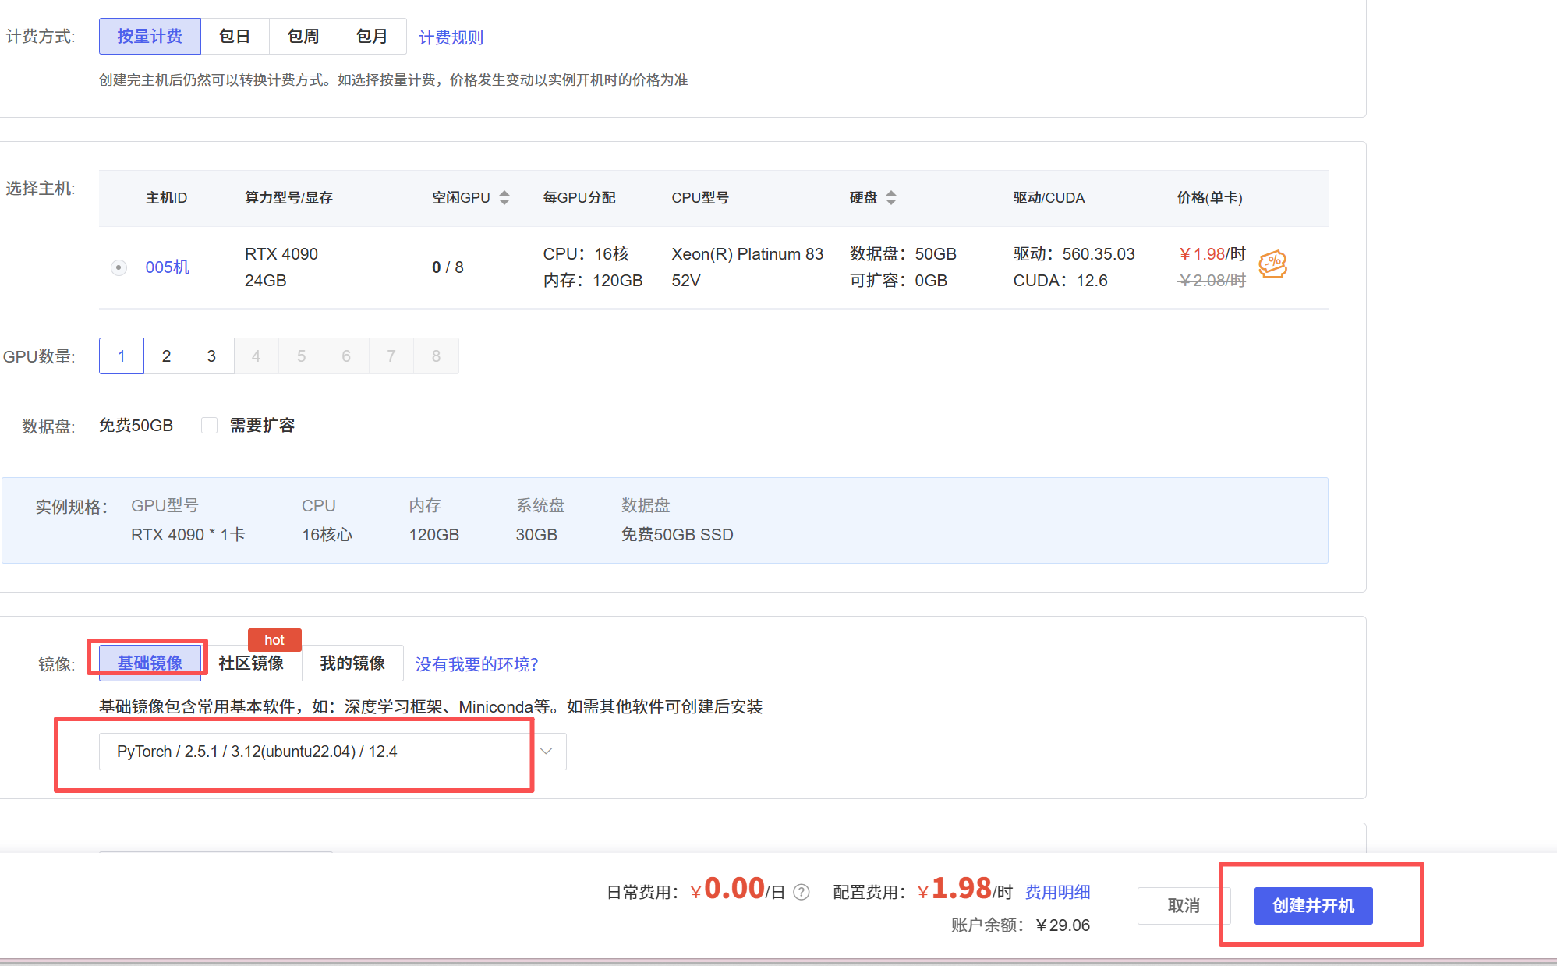Select the 005机 host radio button

tap(119, 267)
